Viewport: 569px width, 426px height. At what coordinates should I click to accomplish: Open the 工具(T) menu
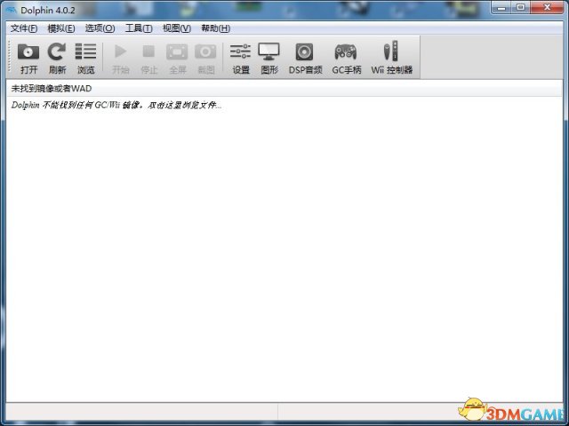[139, 28]
